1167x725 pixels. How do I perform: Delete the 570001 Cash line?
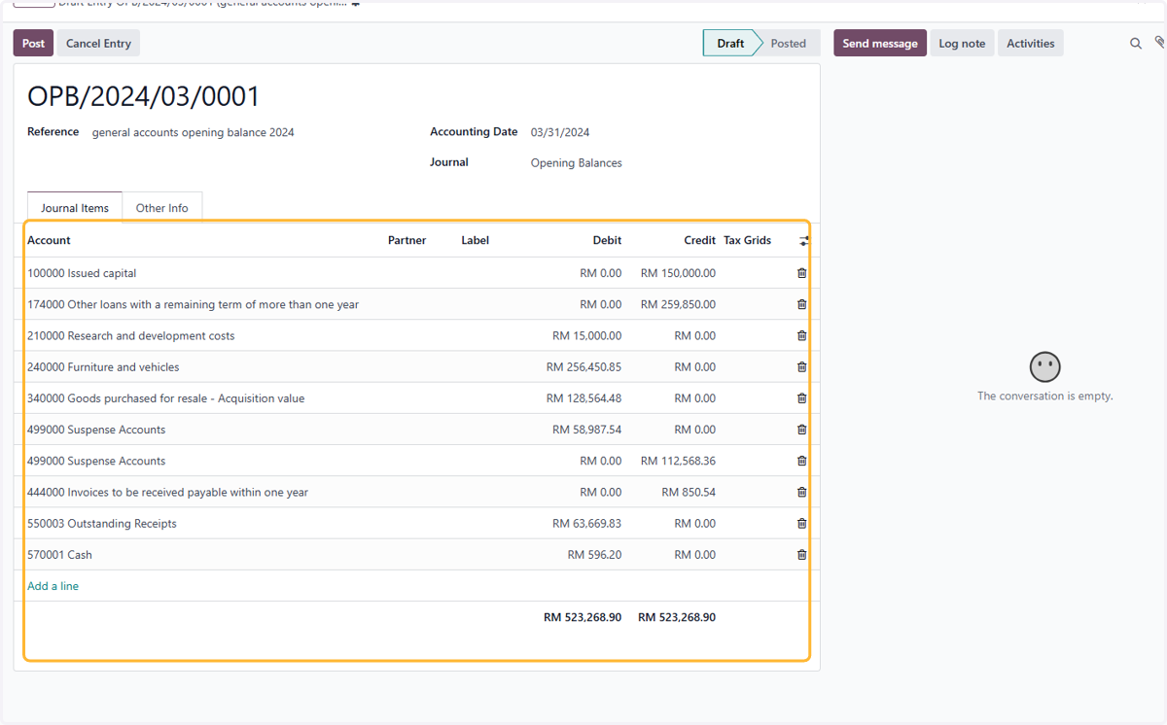coord(801,555)
